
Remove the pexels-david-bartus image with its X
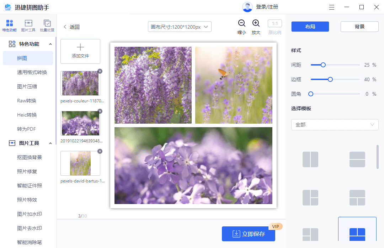click(x=100, y=151)
